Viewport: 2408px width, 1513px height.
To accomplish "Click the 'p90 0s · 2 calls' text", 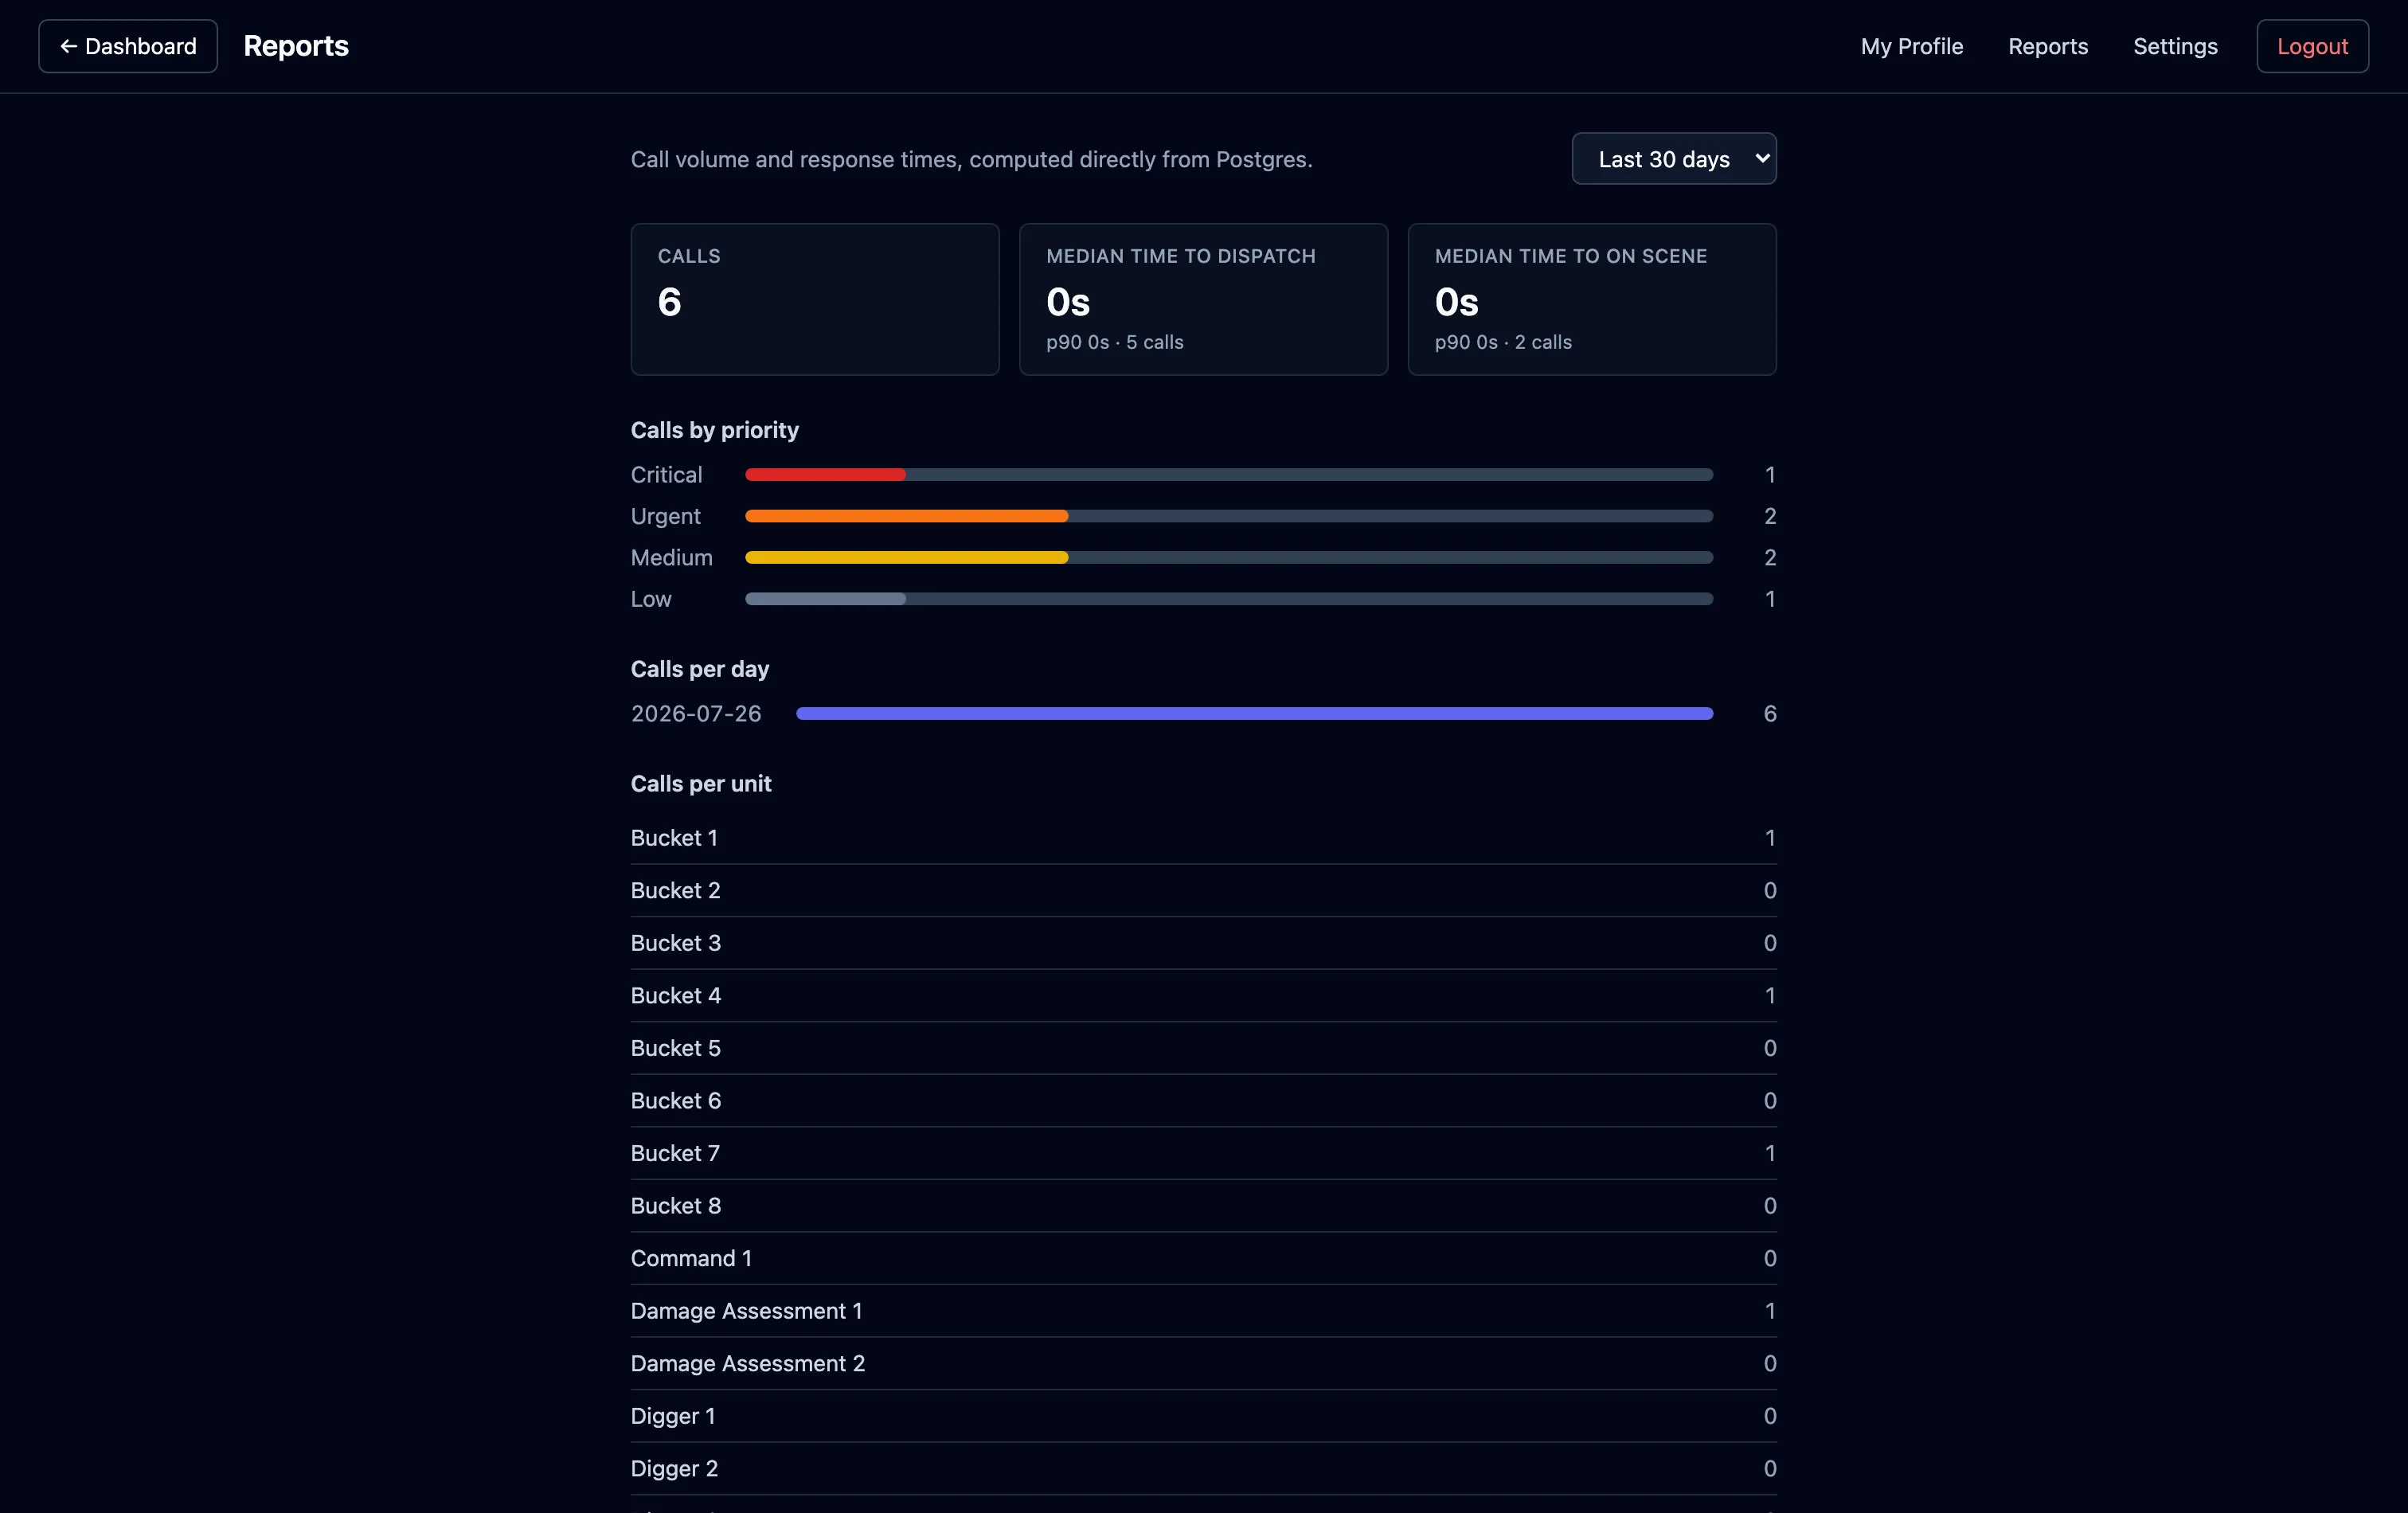I will coord(1503,342).
